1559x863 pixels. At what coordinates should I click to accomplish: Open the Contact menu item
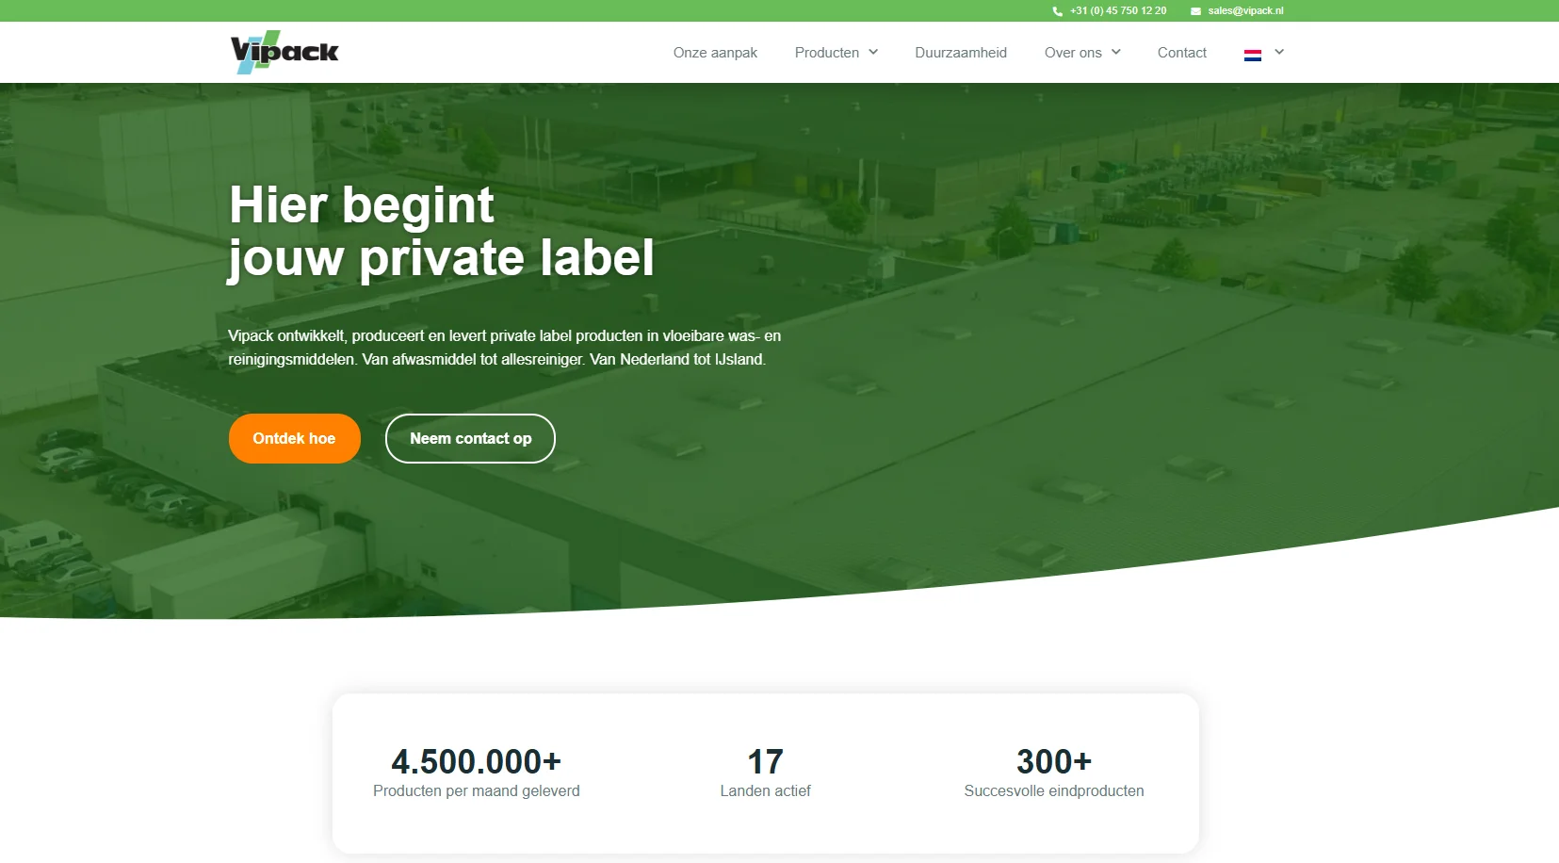1182,53
